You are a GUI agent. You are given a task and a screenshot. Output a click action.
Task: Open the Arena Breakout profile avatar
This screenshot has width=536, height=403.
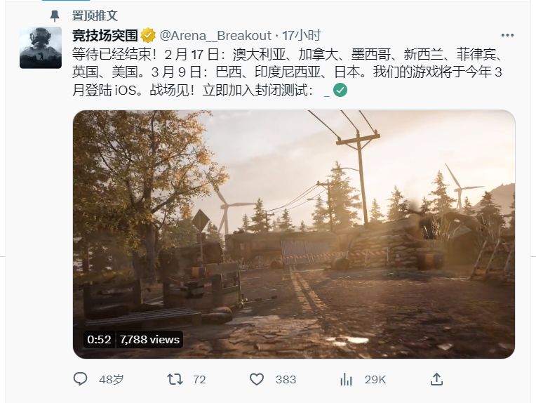click(x=41, y=48)
